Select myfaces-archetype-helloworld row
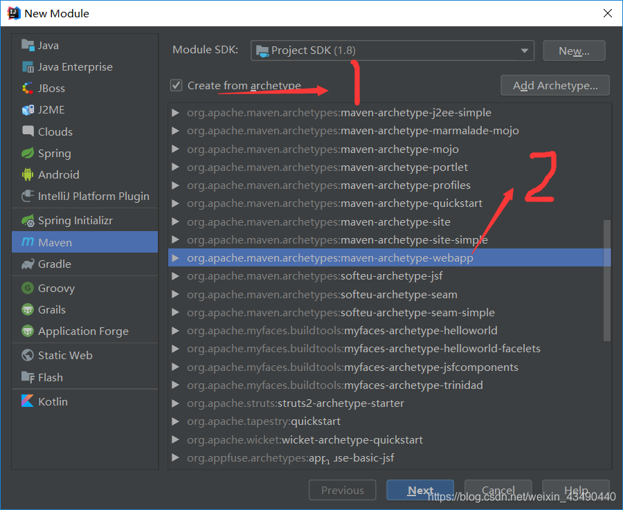This screenshot has width=623, height=510. coord(389,331)
